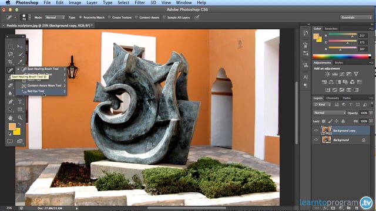Image resolution: width=376 pixels, height=211 pixels.
Task: Add a Brightness/Contrast adjustment
Action: coord(327,74)
